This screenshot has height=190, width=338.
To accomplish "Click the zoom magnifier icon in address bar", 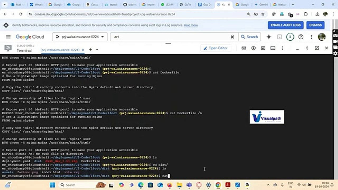I will (x=249, y=14).
